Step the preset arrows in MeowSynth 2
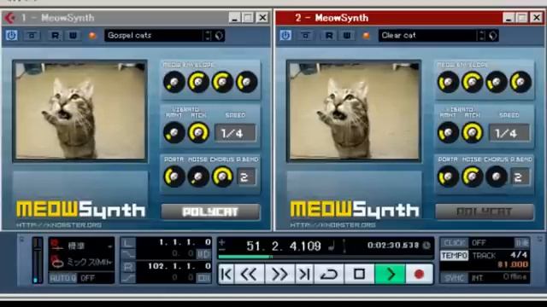Image resolution: width=547 pixels, height=307 pixels. pos(482,35)
